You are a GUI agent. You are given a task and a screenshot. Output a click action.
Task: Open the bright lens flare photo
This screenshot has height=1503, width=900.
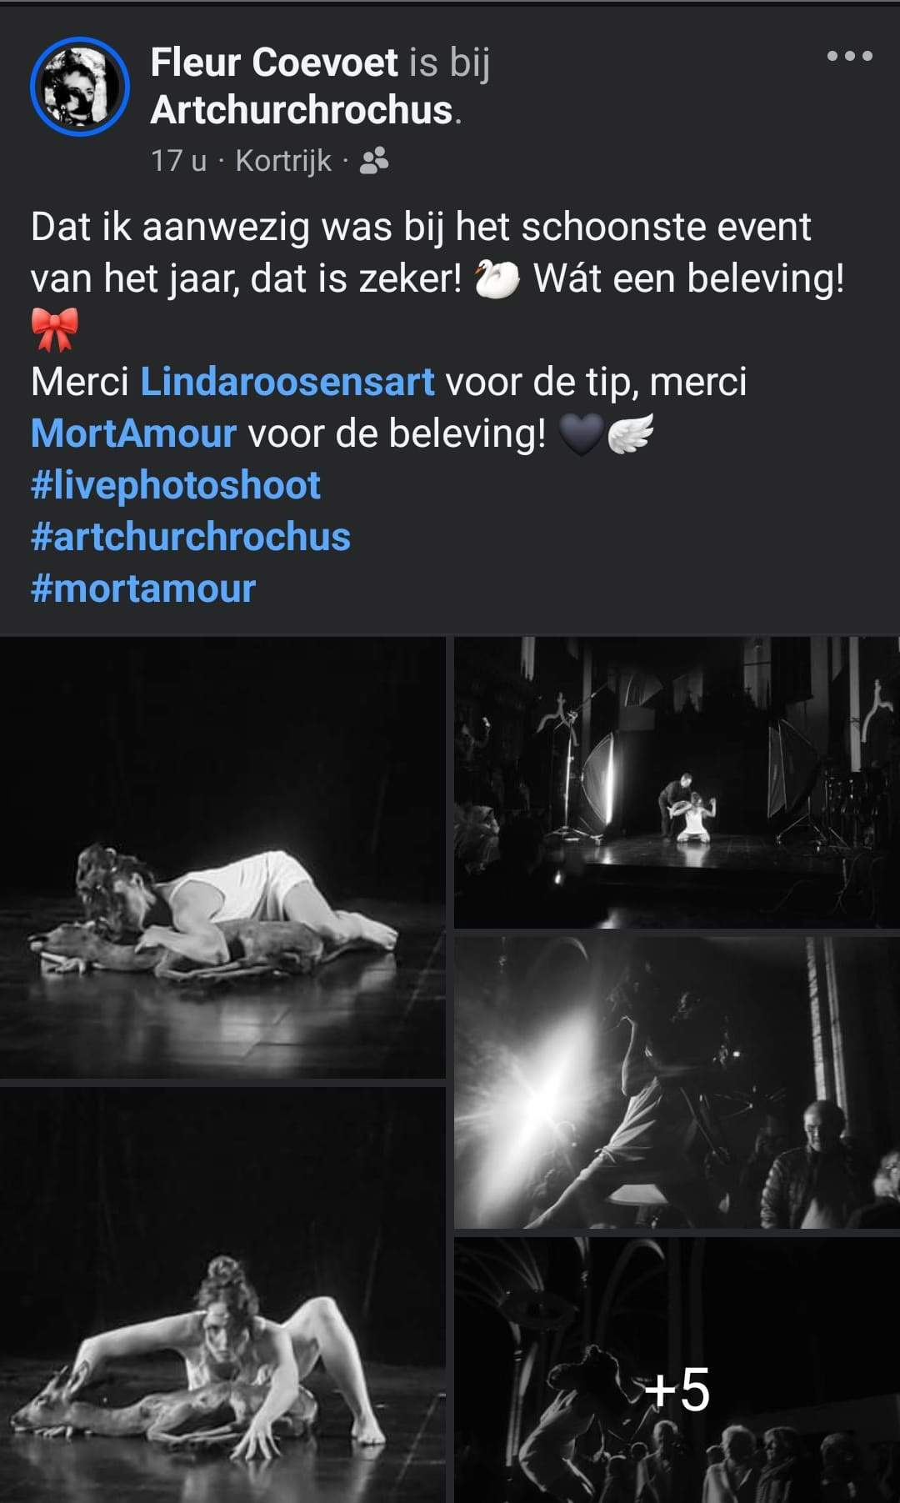pos(677,1082)
